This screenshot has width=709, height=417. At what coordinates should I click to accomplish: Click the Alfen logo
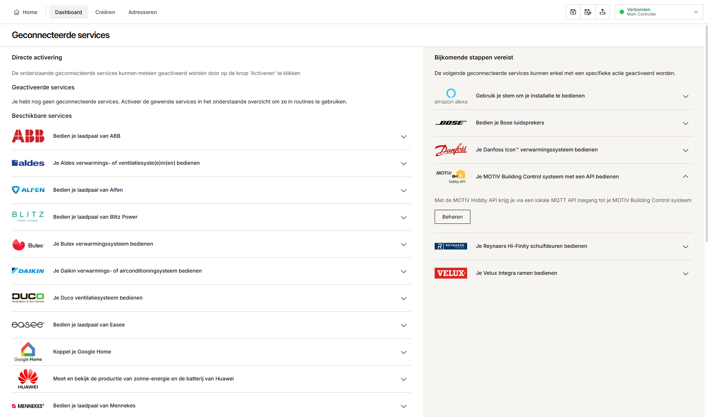[x=28, y=190]
